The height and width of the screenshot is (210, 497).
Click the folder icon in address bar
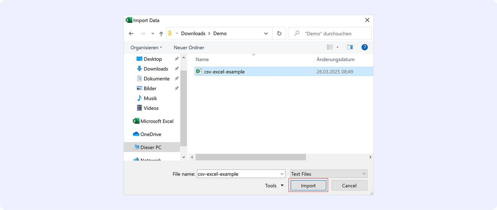point(170,33)
